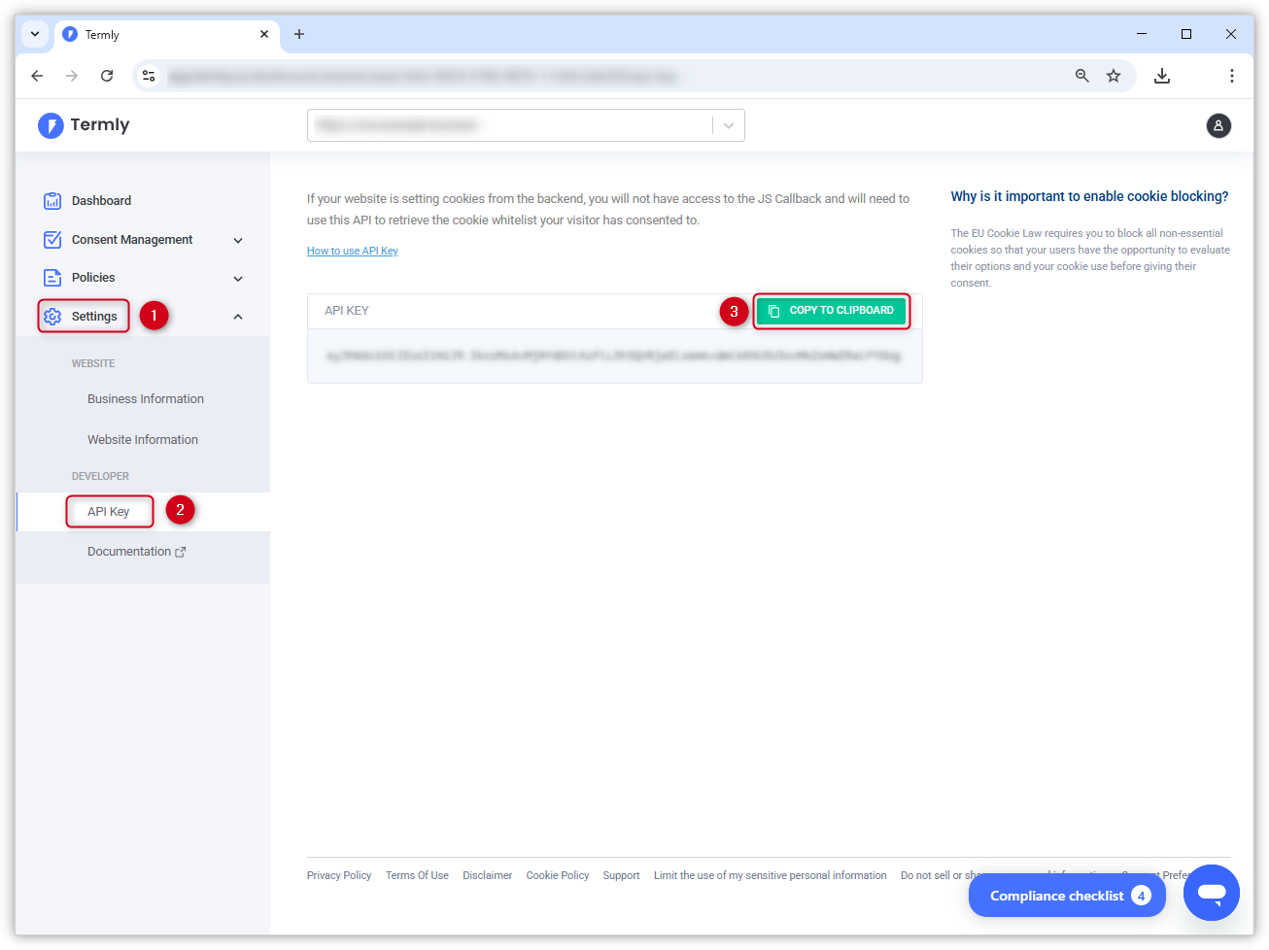This screenshot has height=950, width=1269.
Task: Collapse the Settings section chevron
Action: pyautogui.click(x=237, y=316)
